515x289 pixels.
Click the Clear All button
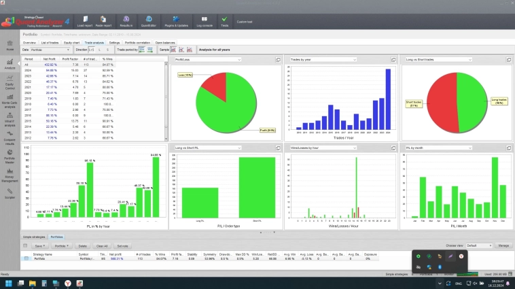(102, 245)
